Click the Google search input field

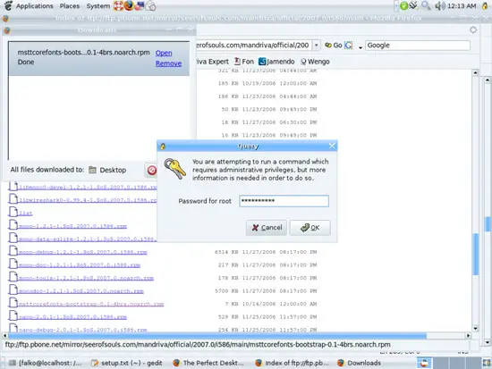418,46
